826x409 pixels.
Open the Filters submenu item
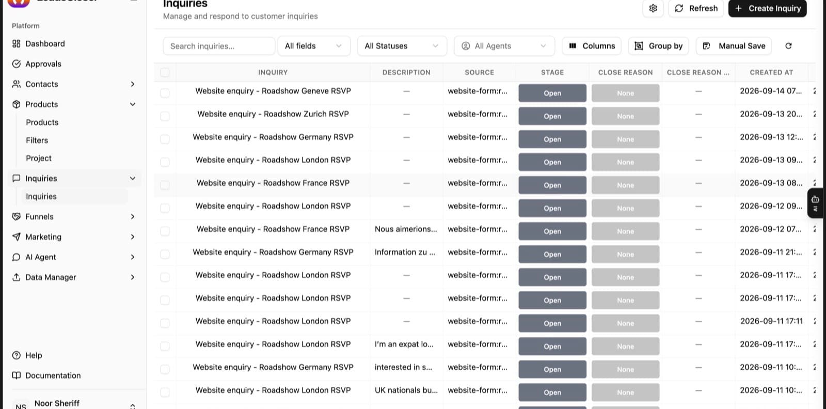pyautogui.click(x=37, y=140)
